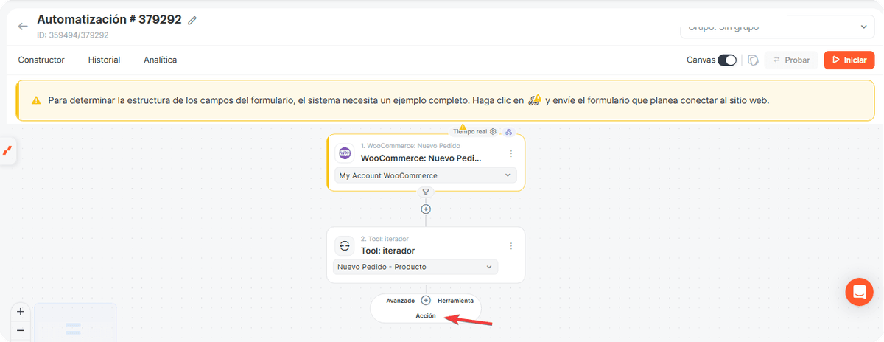Viewport: 884px width, 342px height.
Task: Edit automation name with the pencil icon
Action: 192,20
